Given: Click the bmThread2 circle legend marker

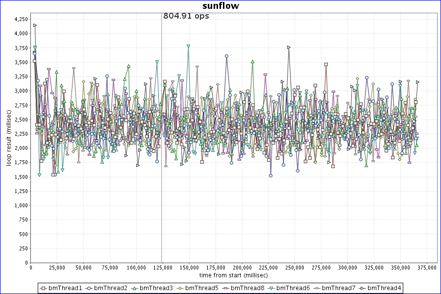Looking at the screenshot, I should [x=89, y=288].
